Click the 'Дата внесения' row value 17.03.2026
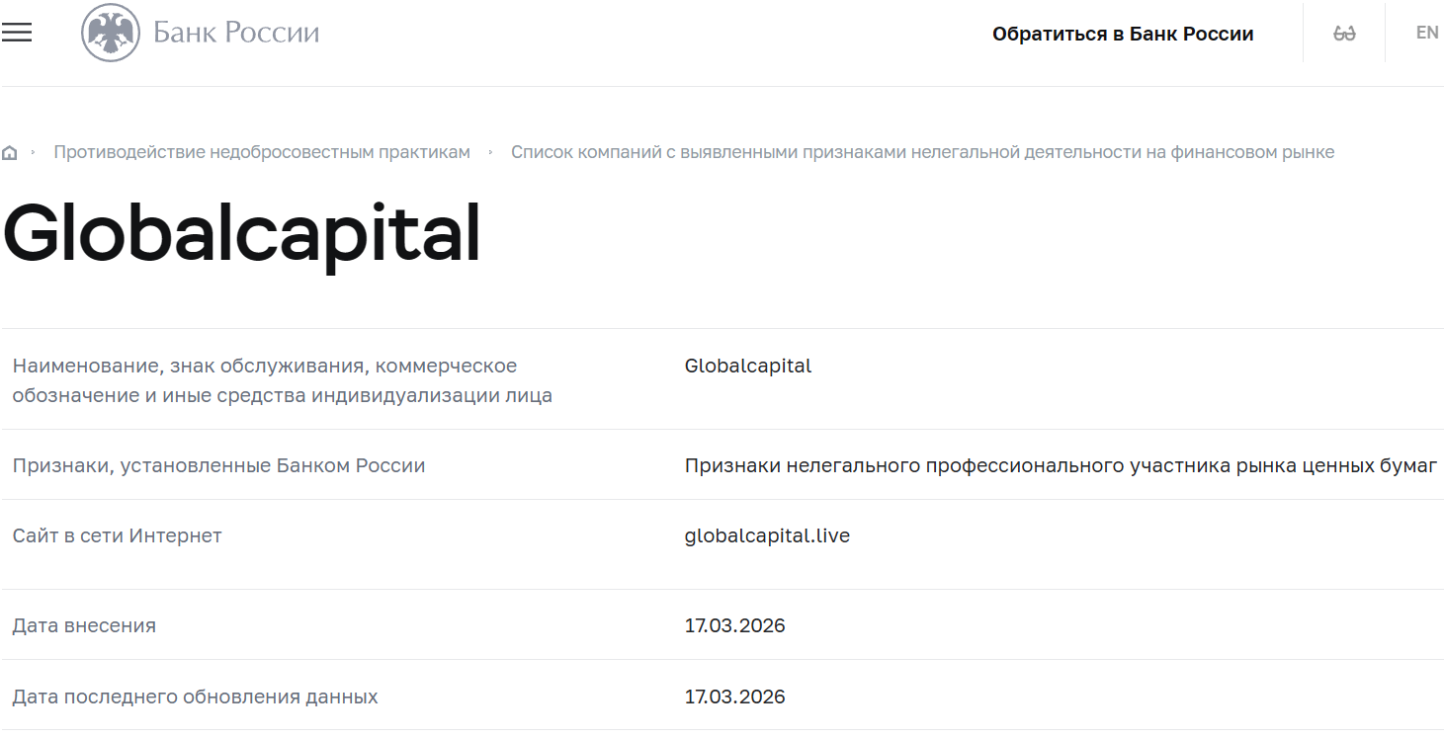This screenshot has width=1444, height=738. click(x=734, y=625)
